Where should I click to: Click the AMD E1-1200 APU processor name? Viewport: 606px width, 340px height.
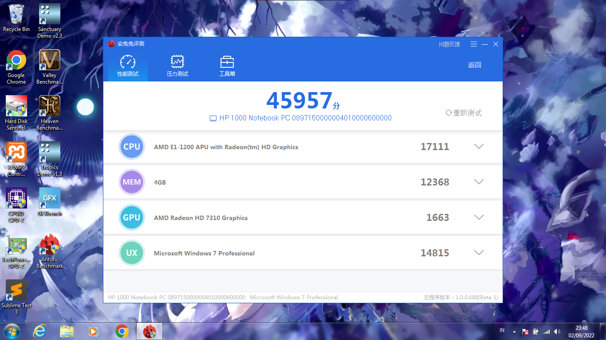[226, 147]
